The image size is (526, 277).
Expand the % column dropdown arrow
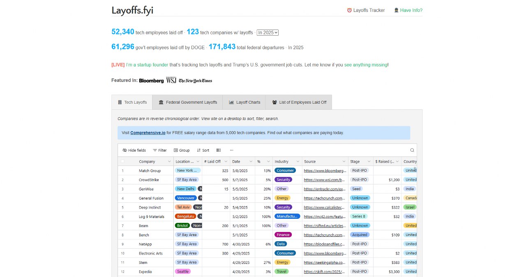click(x=269, y=161)
